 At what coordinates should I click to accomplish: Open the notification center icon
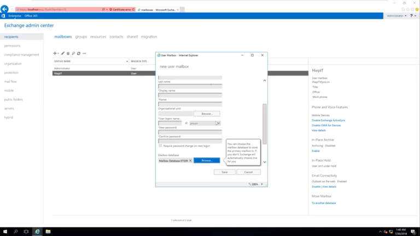[x=413, y=232]
